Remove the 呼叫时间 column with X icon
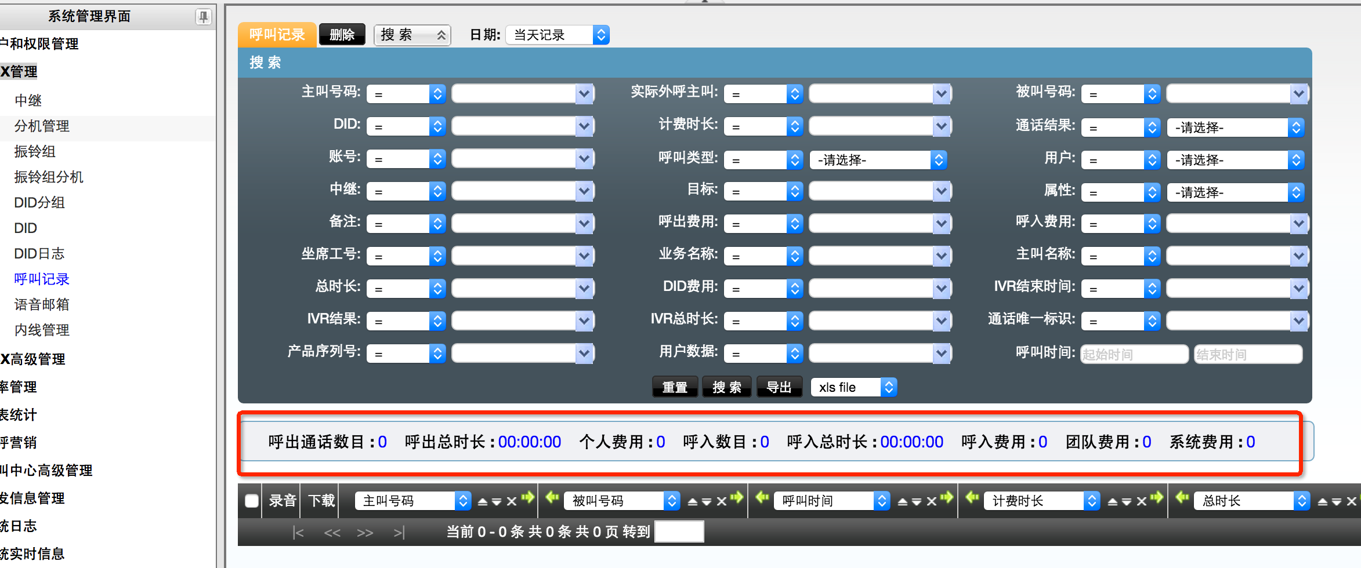 tap(931, 501)
